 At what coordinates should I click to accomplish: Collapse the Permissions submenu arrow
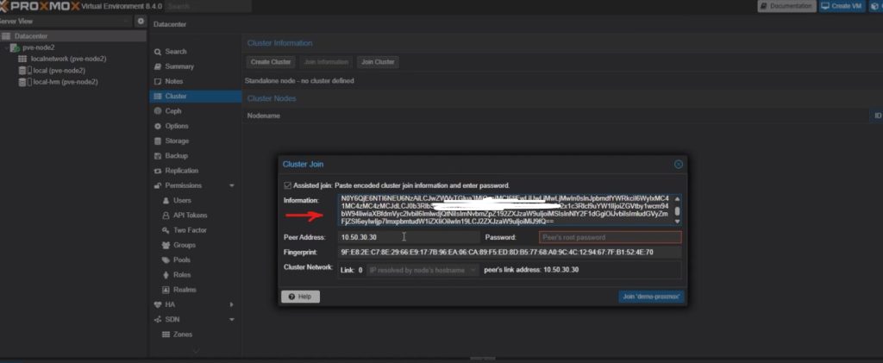pos(231,185)
